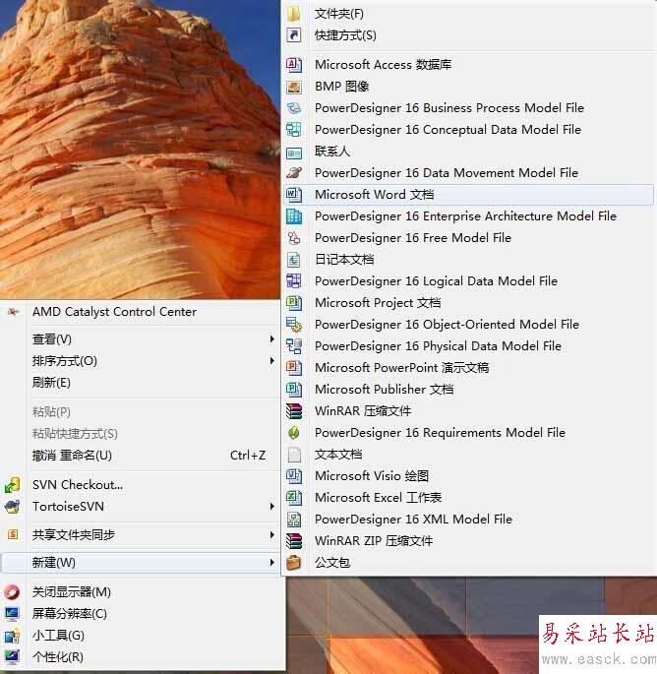Image resolution: width=657 pixels, height=674 pixels.
Task: Open AMD Catalyst Control Center entry
Action: click(x=141, y=312)
